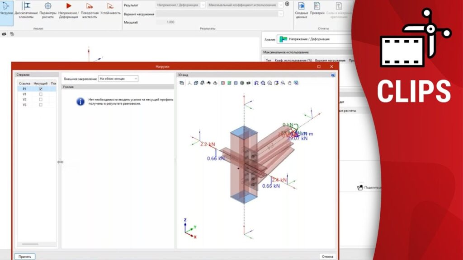The width and height of the screenshot is (463, 260).
Task: Open the Внешнее закрепление dropdown
Action: pos(118,79)
